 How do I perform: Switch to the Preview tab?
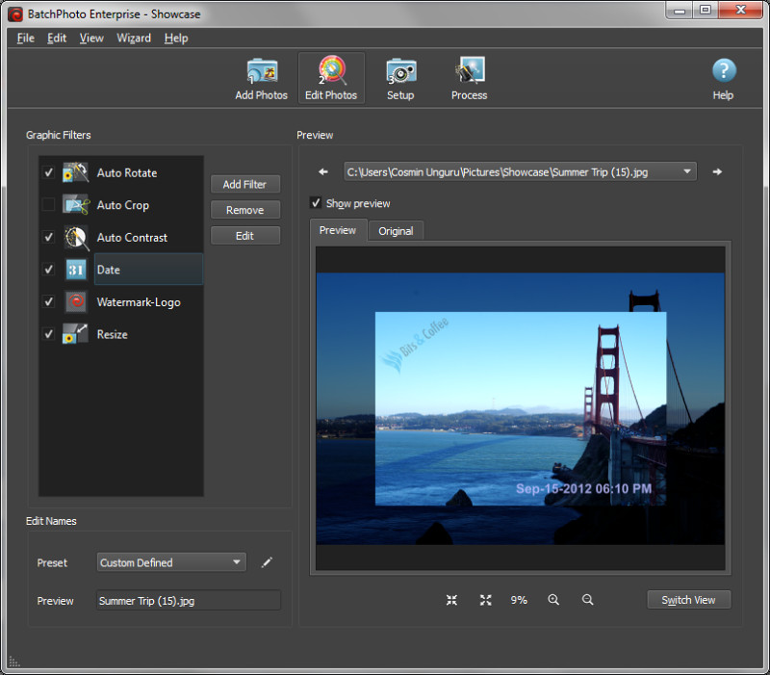338,230
